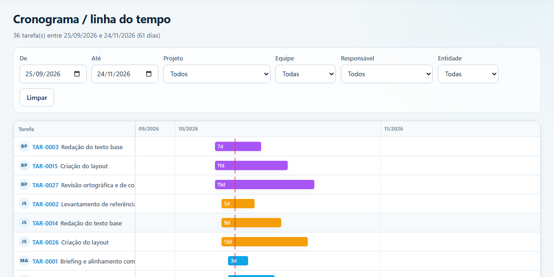Viewport: 554px width, 277px height.
Task: Open calendar picker in the Até date field
Action: (x=149, y=74)
